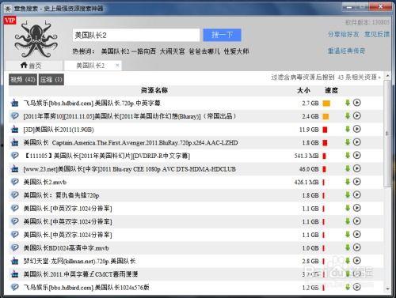Screen dimensions: 396x298
Task: Click the 资源名称 column header
Action: tap(154, 90)
